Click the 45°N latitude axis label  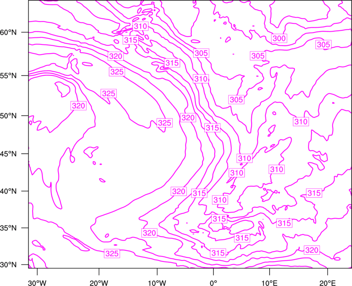8,154
